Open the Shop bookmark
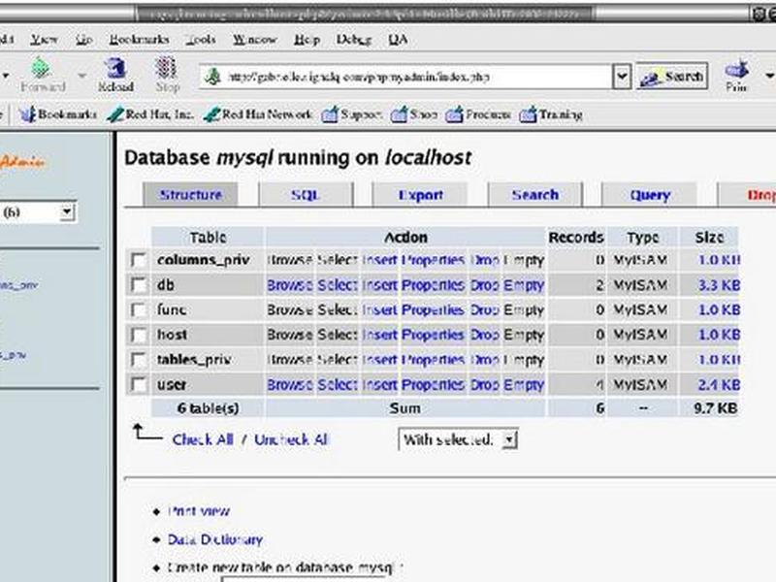 [x=414, y=114]
